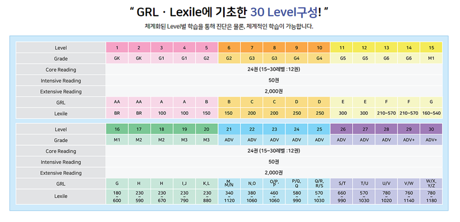460x222 pixels.
Task: Select Grade "GK" under Level 1
Action: tap(117, 58)
